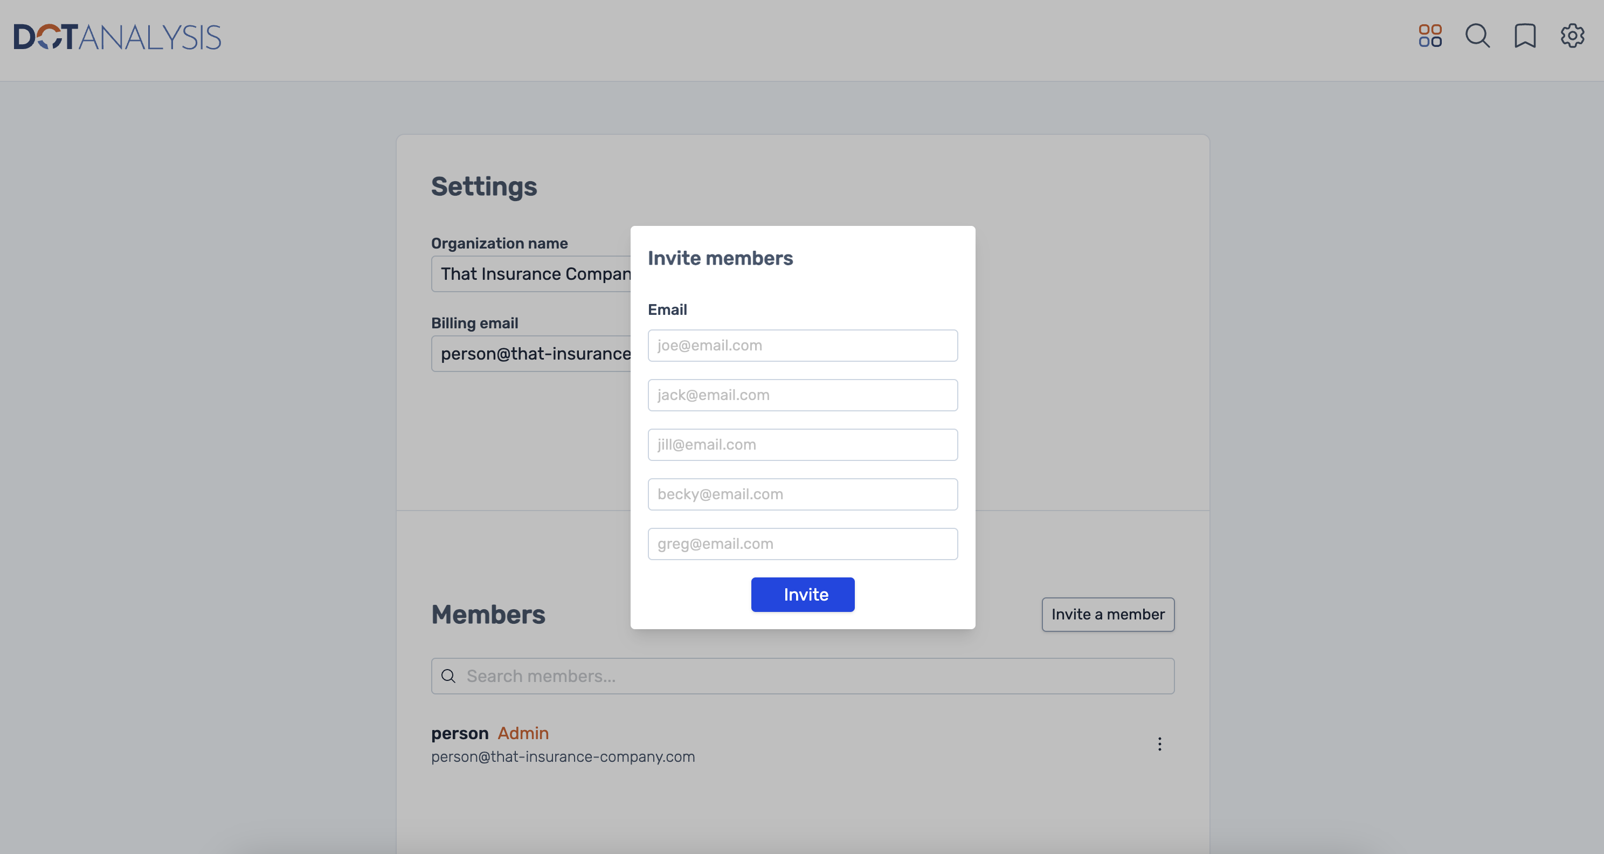Click the Invite members dialog heading

tap(720, 258)
